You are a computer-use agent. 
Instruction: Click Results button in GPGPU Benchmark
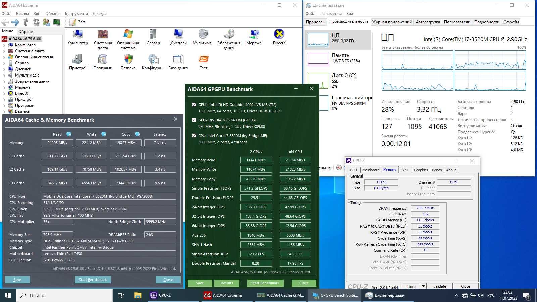pos(227,283)
